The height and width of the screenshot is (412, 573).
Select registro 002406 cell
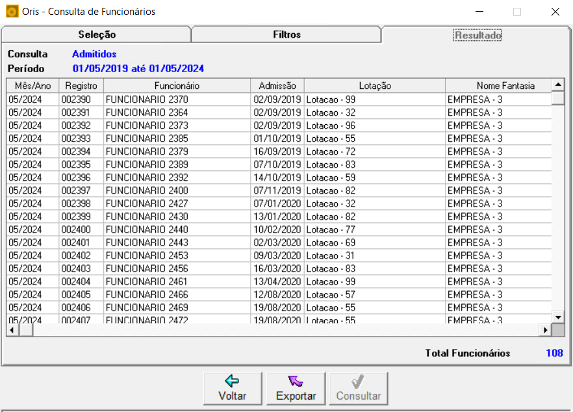(81, 307)
